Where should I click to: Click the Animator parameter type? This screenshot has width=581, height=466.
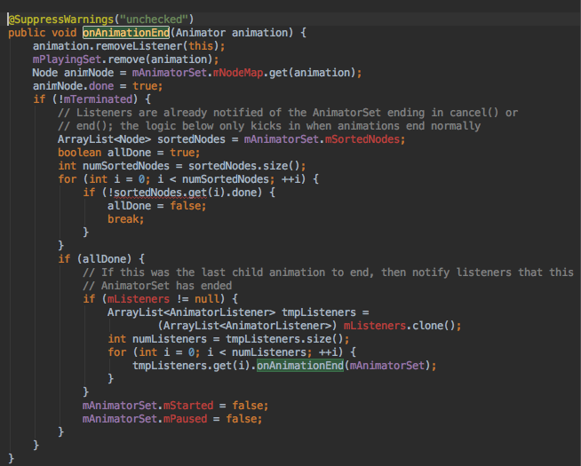point(201,33)
